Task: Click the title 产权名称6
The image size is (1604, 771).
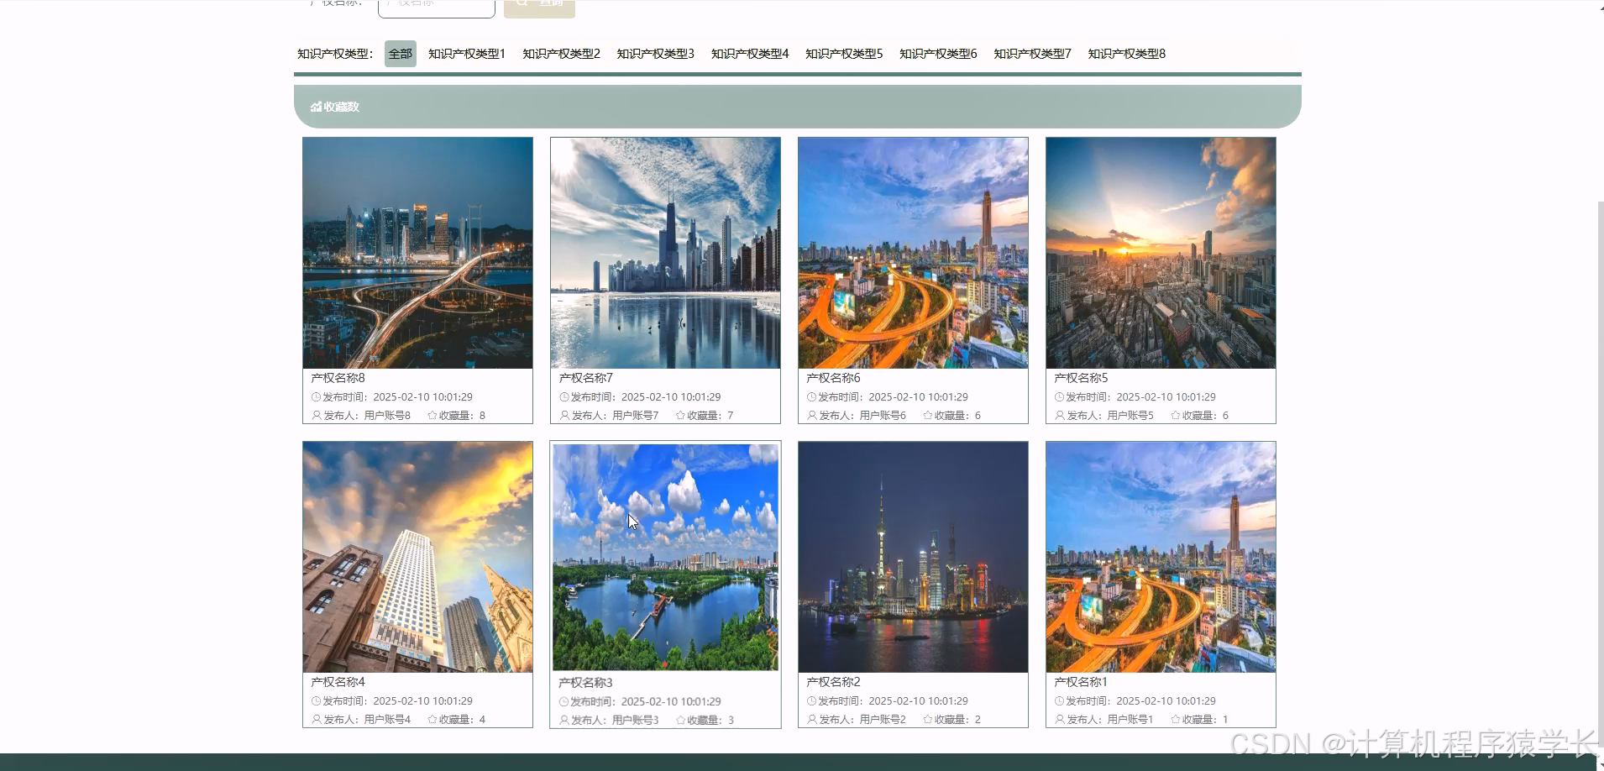Action: click(x=833, y=378)
